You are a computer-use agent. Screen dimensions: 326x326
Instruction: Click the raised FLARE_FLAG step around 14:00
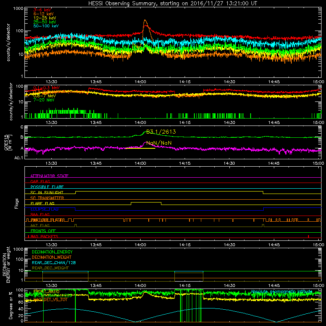146,202
